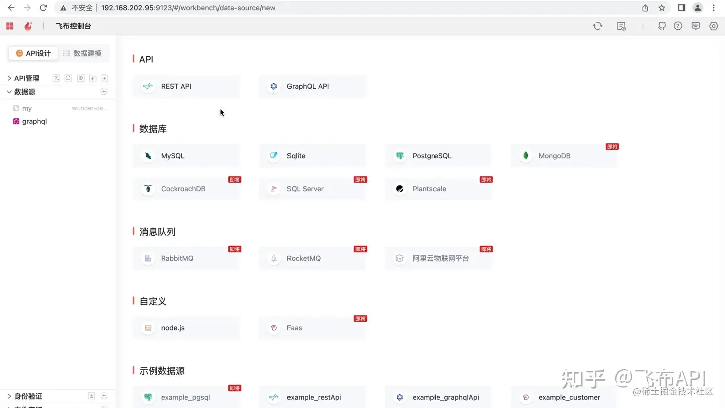Click the sync refresh icon in header

pyautogui.click(x=598, y=26)
